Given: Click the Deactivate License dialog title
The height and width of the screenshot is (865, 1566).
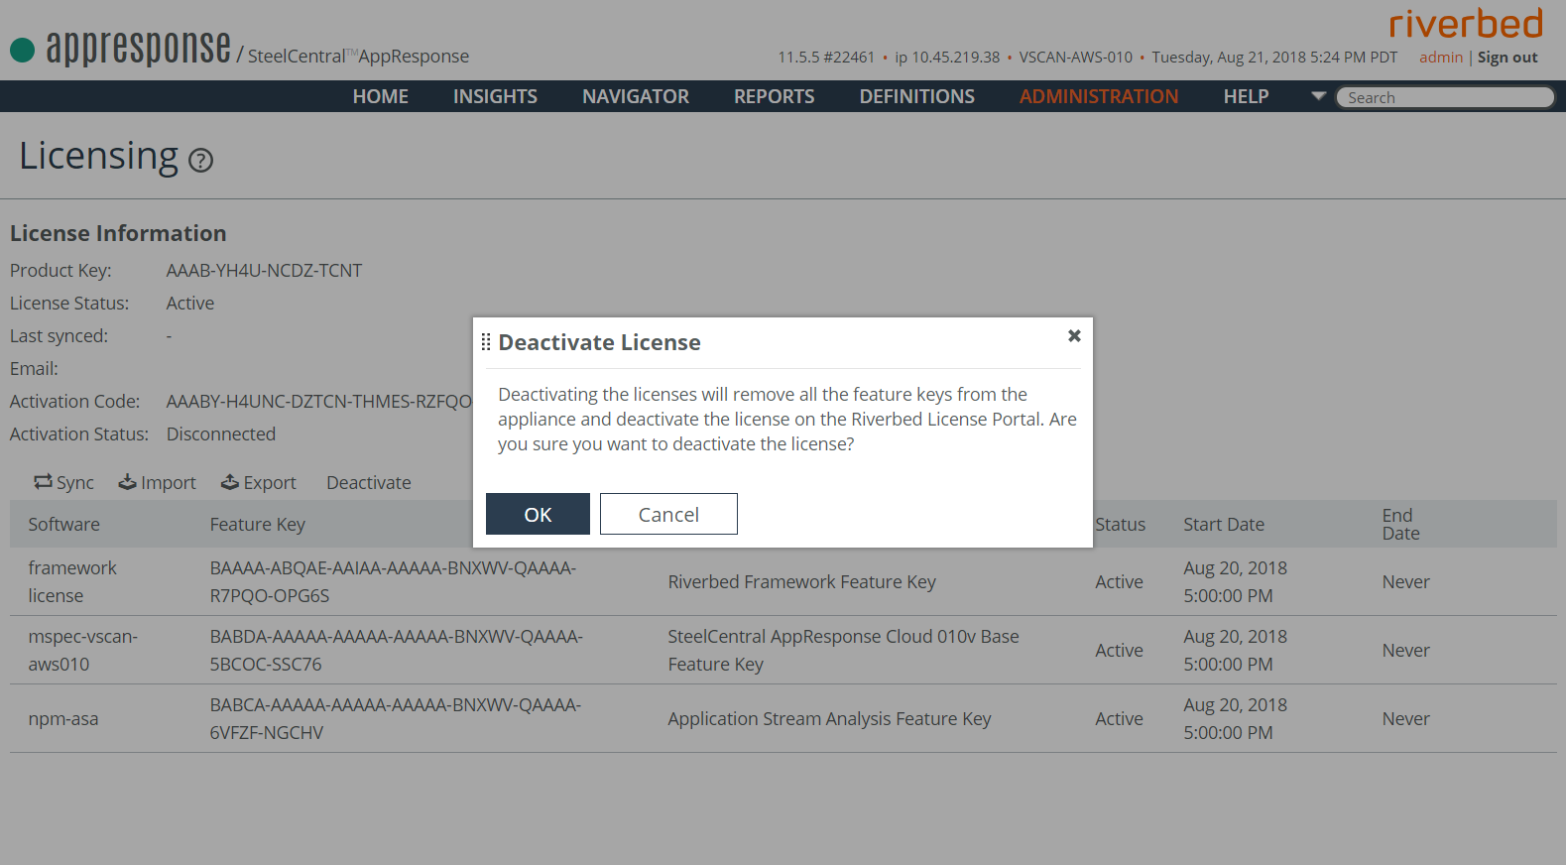Looking at the screenshot, I should [x=599, y=342].
